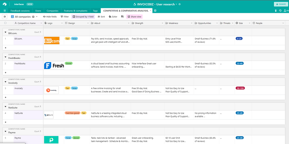
Task: Open the Color options
Action: pos(113,16)
